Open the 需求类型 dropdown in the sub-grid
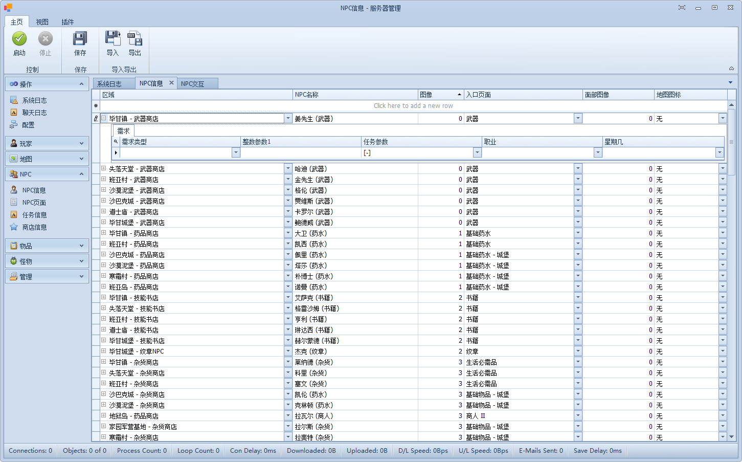Viewport: 742px width, 462px height. [236, 152]
